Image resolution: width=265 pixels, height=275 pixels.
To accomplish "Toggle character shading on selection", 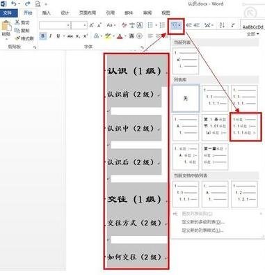I will point(131,36).
